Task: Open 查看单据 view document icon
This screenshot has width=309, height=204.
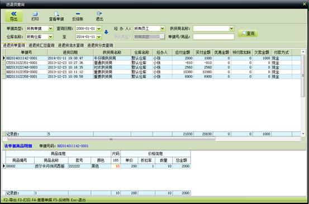Action: tap(56, 16)
